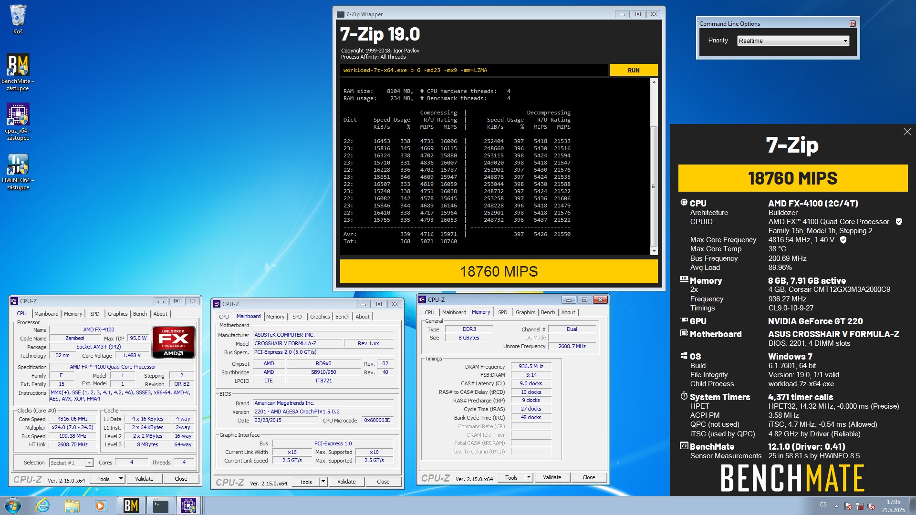Select the Memory tab in the CPU-Z Mainboard window
The width and height of the screenshot is (916, 515).
tap(275, 317)
